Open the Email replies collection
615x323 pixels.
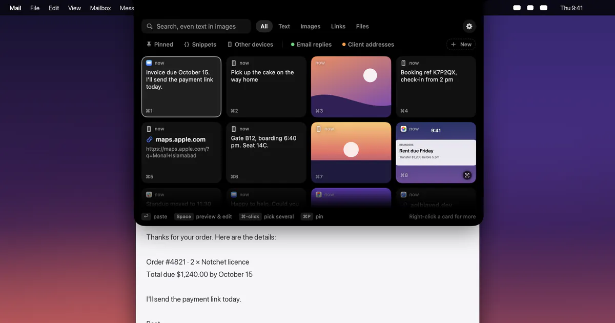click(x=311, y=45)
